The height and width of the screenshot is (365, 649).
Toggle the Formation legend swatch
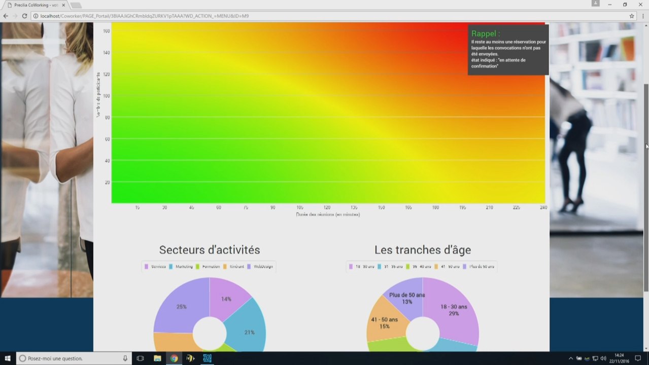point(198,267)
